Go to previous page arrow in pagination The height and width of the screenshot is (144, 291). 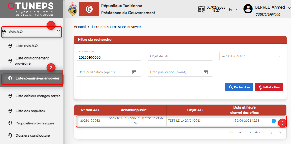point(271,133)
